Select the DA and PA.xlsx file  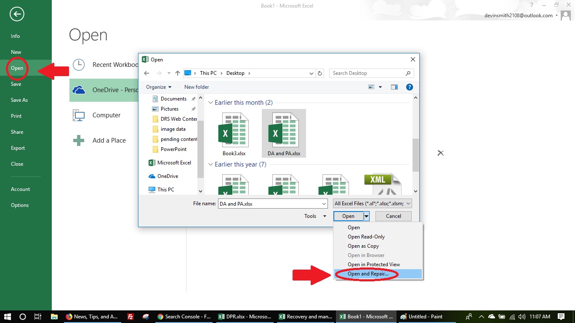284,133
